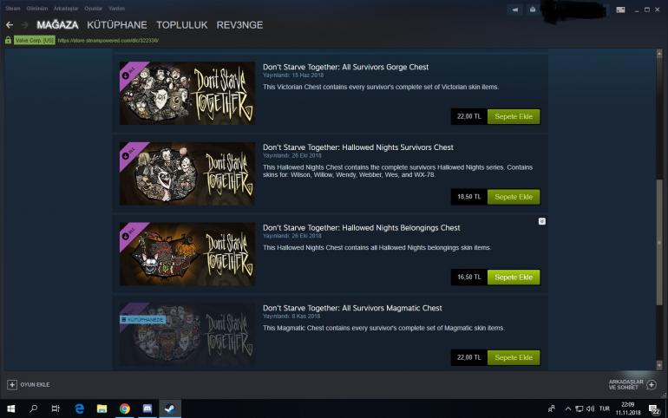Add All Survivors Gorge Chest to cart

click(x=514, y=116)
